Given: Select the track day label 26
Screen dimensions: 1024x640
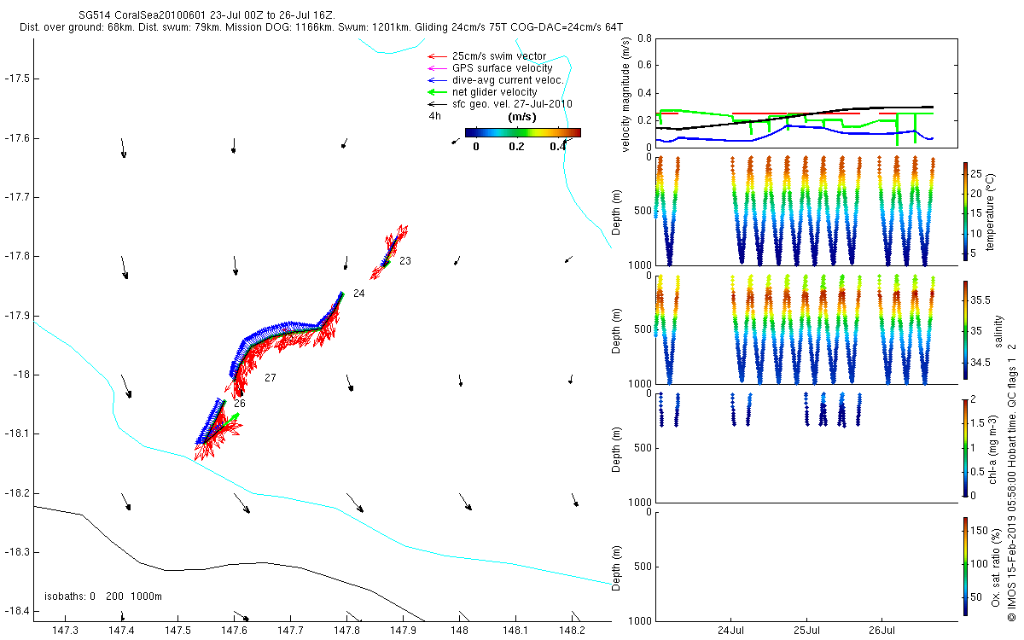Looking at the screenshot, I should (240, 404).
